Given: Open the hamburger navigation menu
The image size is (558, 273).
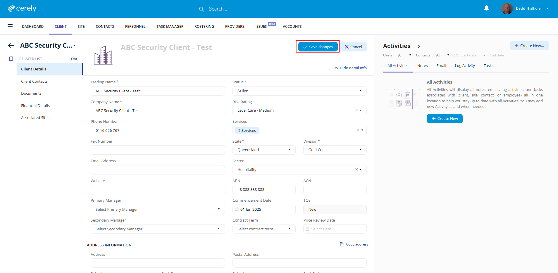Looking at the screenshot, I should [x=10, y=26].
